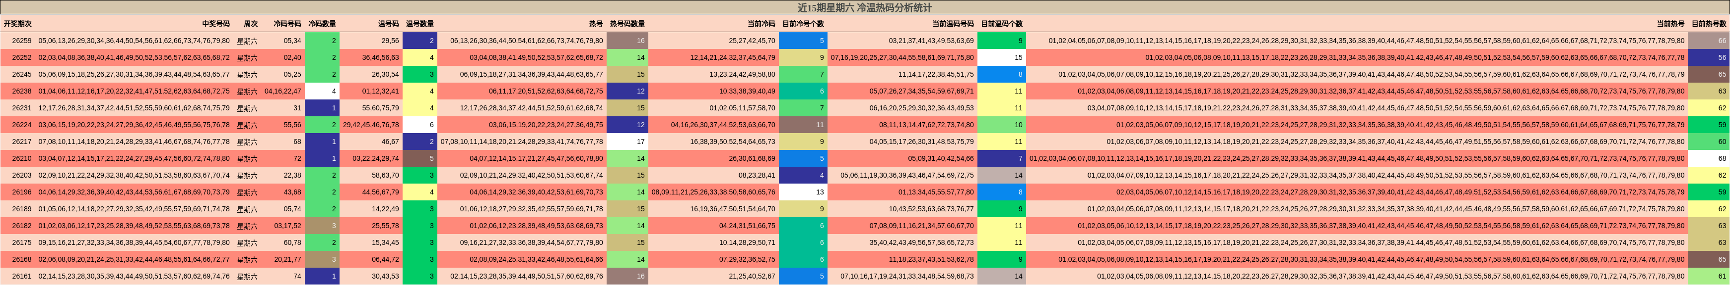Click the '温号码' column header
This screenshot has height=285, width=1730.
point(388,23)
